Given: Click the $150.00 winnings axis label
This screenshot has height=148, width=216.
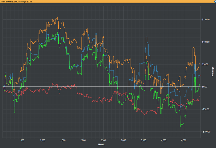Looking at the screenshot, I should tap(206, 19).
